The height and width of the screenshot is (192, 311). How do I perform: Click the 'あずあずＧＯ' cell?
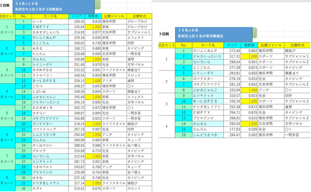click(x=50, y=70)
